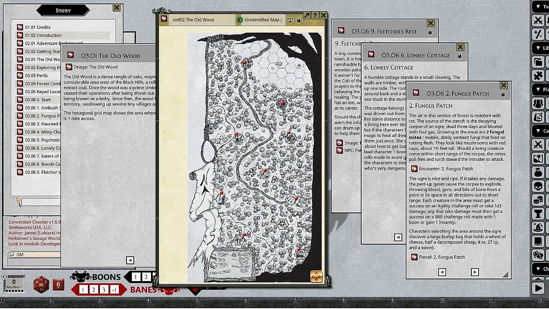The width and height of the screenshot is (549, 309).
Task: Toggle the lock on Lonely Cottage window
Action: [459, 55]
